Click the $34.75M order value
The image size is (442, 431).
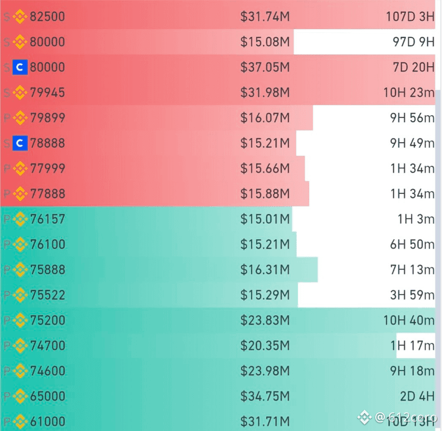coord(265,397)
